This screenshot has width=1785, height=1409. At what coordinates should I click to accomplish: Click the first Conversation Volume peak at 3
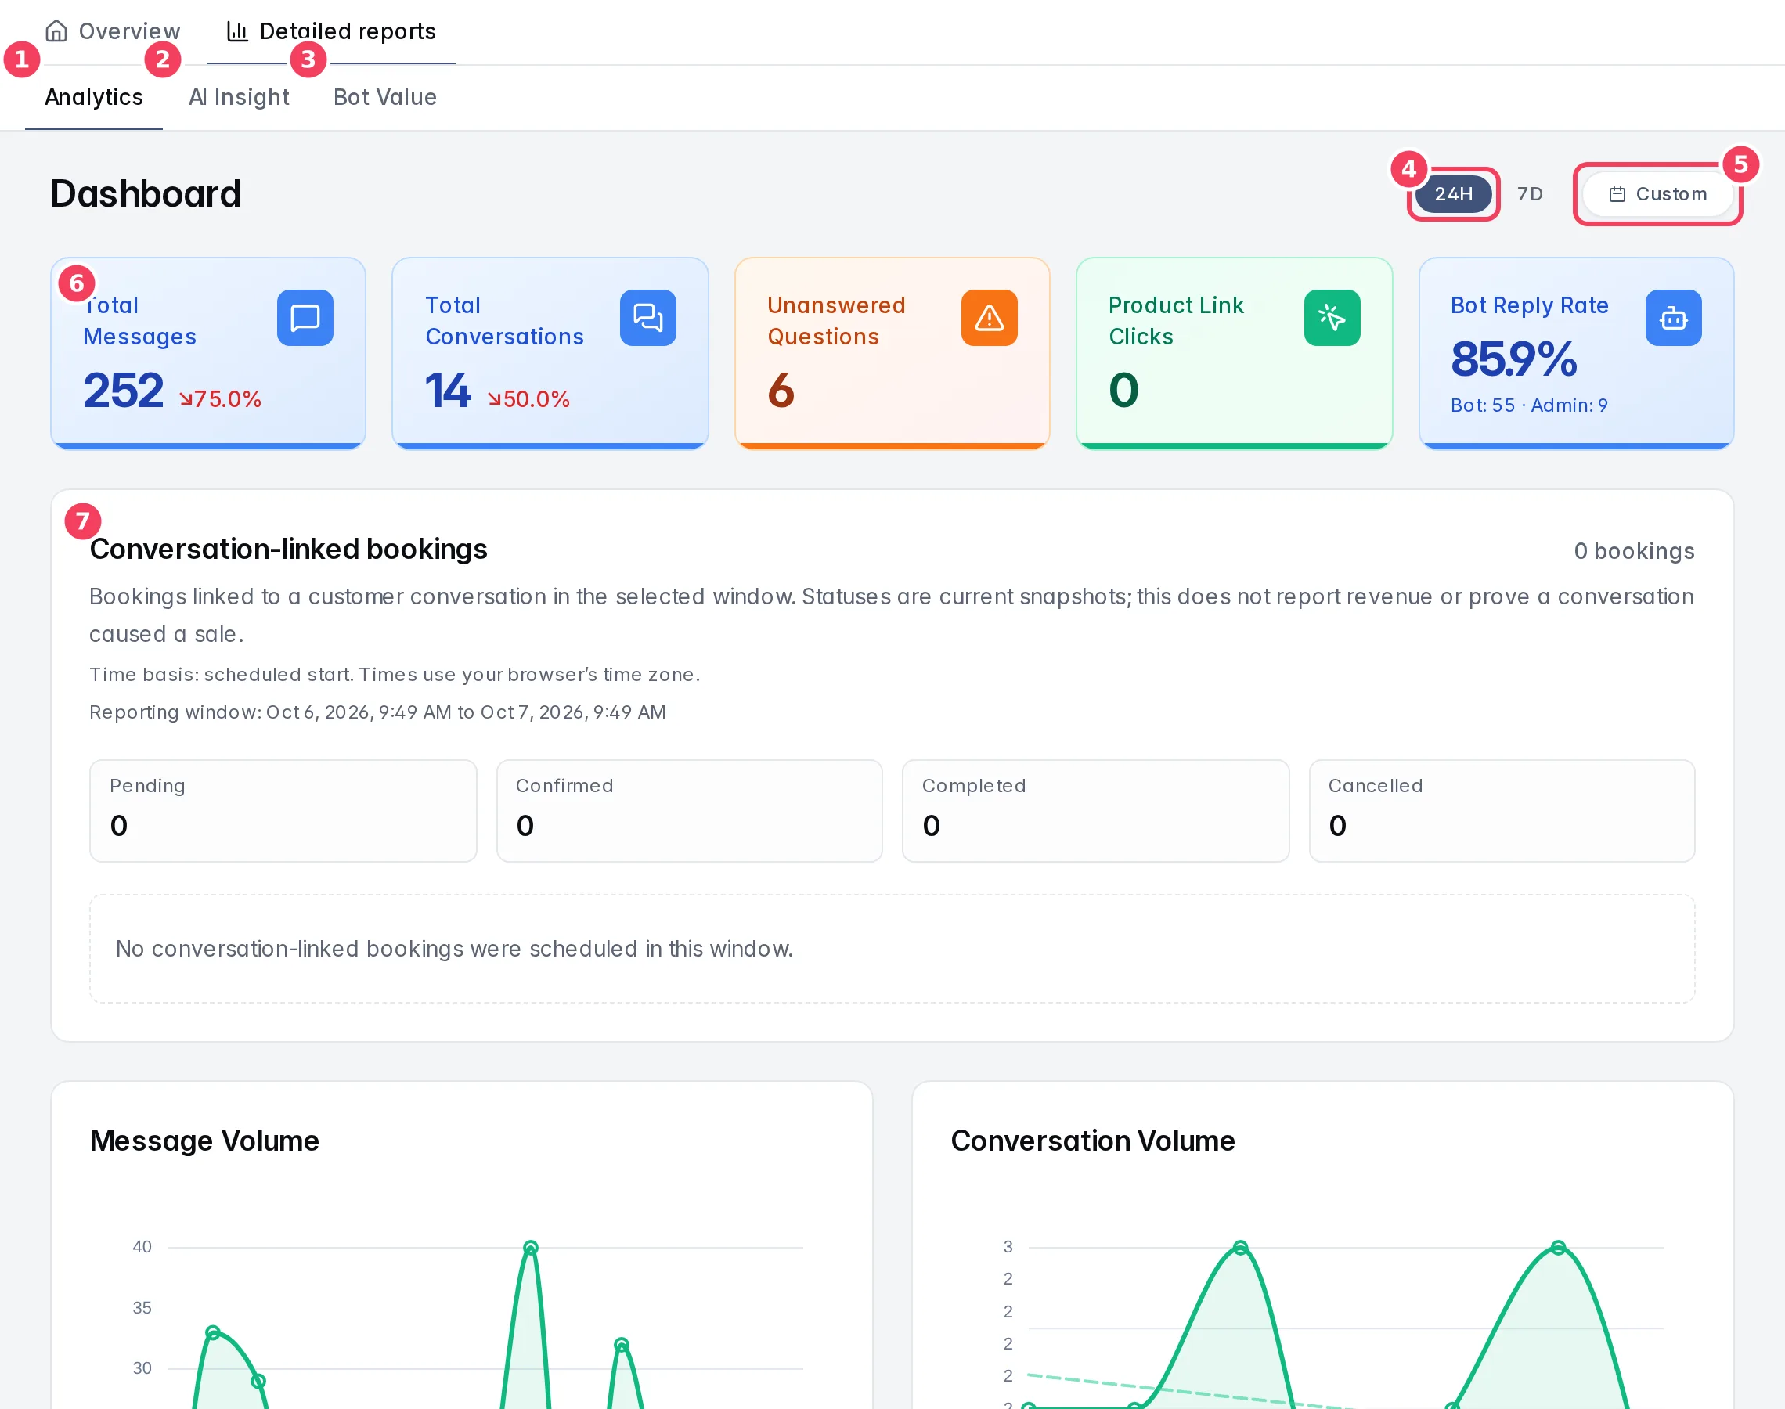pyautogui.click(x=1240, y=1247)
